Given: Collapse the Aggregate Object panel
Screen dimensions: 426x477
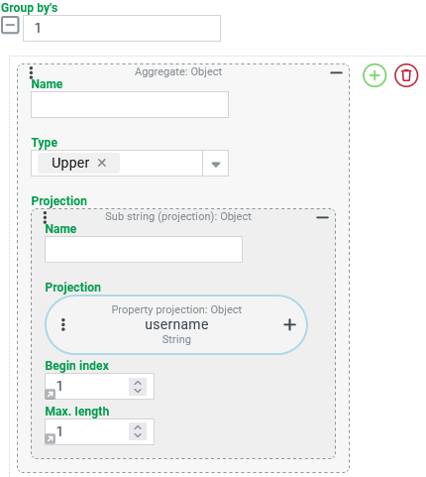Looking at the screenshot, I should [336, 72].
